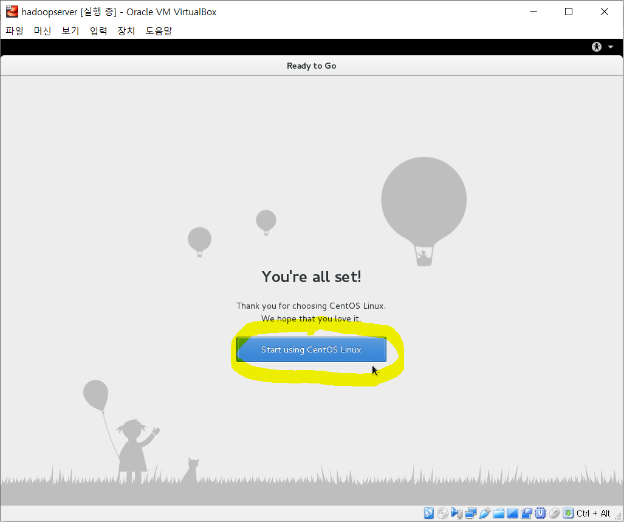Open the accessibility icon in the top bar
The height and width of the screenshot is (522, 624).
pos(597,47)
